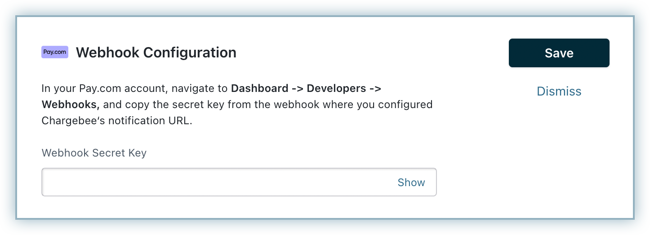Click the Webhook Secret Key field label
Image resolution: width=650 pixels, height=235 pixels.
tap(94, 153)
